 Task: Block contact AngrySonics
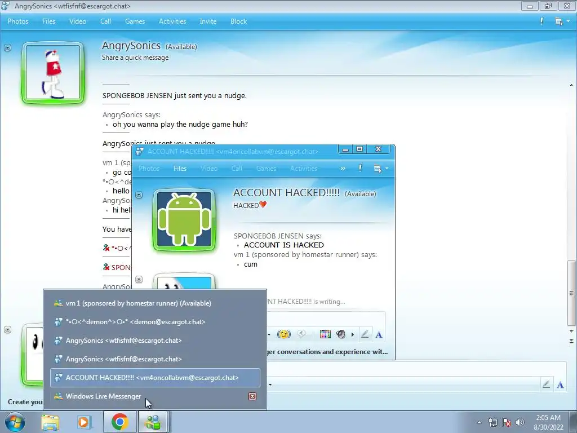coord(238,21)
